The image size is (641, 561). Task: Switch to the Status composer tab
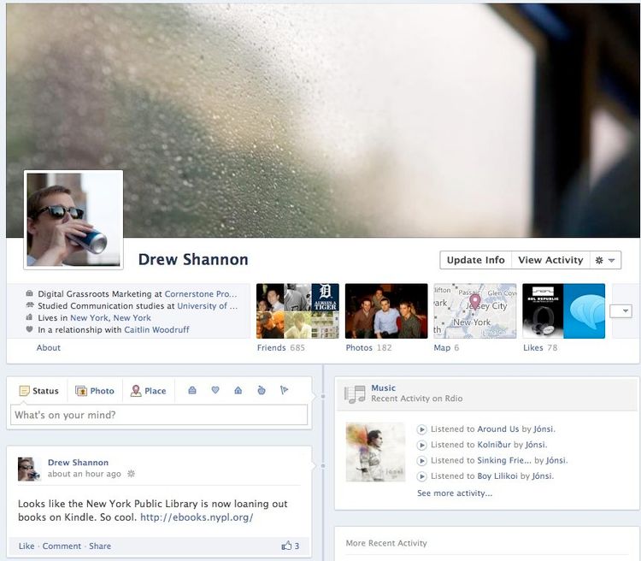(38, 391)
